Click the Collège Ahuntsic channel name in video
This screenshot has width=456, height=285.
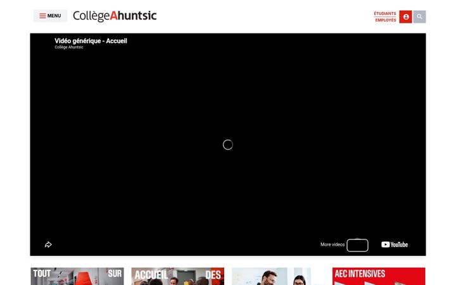click(x=69, y=47)
